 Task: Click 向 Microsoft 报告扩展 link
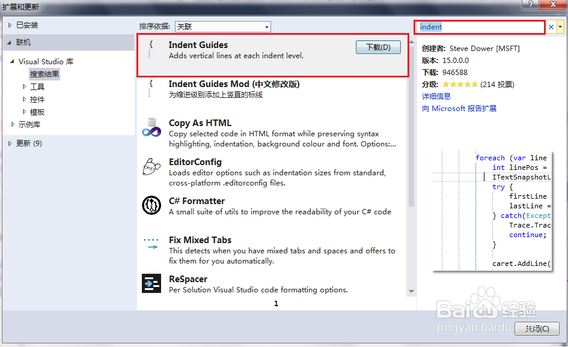pyautogui.click(x=459, y=109)
